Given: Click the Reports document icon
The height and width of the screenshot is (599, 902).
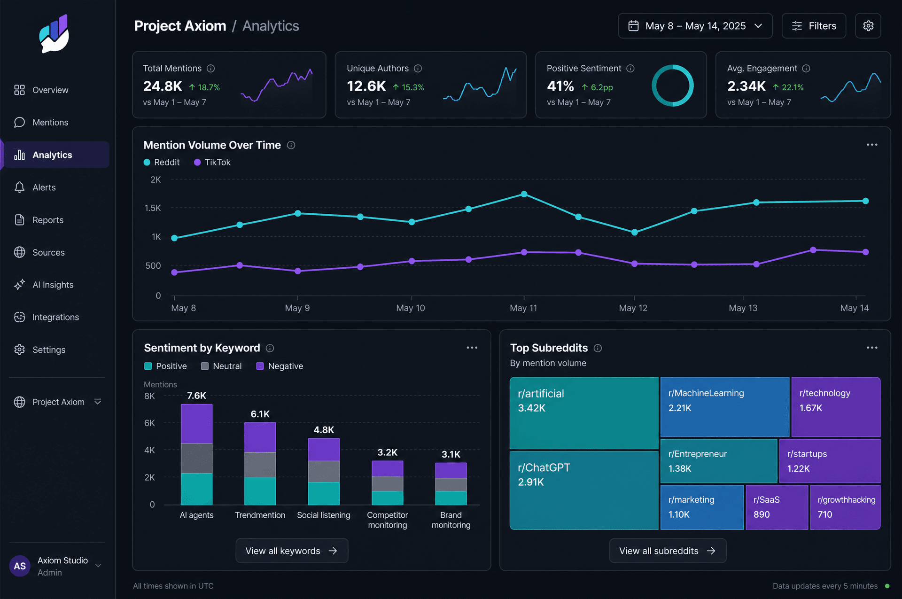Looking at the screenshot, I should tap(19, 219).
